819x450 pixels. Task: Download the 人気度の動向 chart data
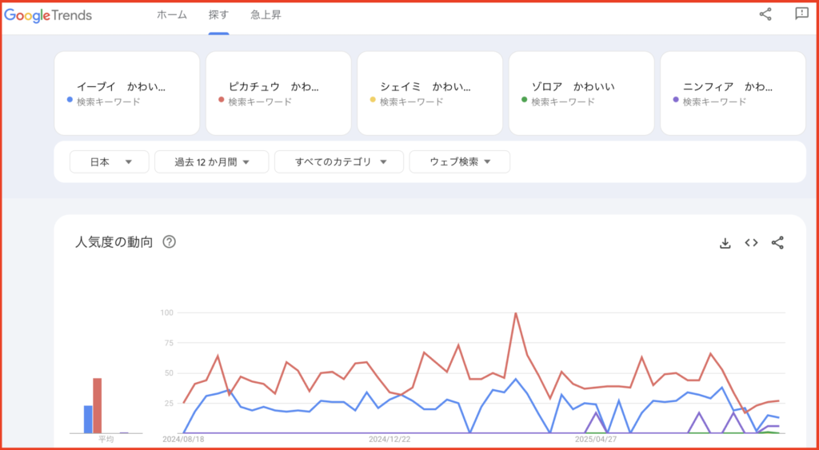coord(725,243)
